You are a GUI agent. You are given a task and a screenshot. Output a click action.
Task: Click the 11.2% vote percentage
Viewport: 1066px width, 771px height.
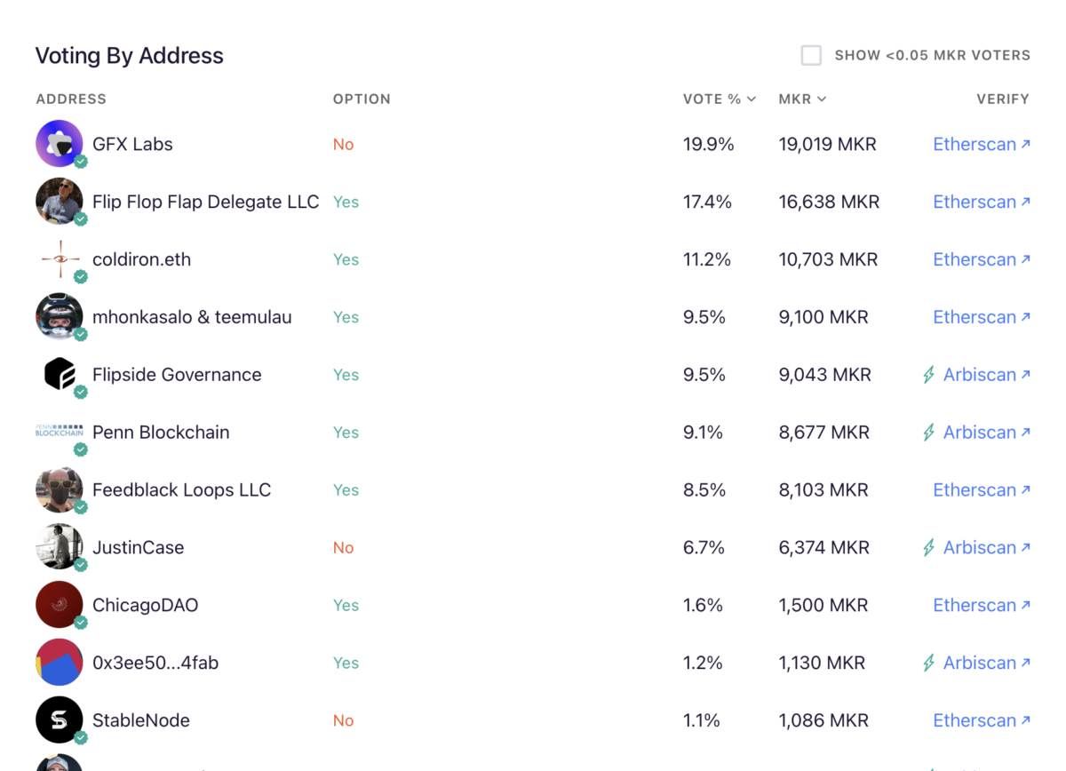pos(706,259)
